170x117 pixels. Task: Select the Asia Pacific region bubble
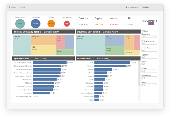pos(36,24)
